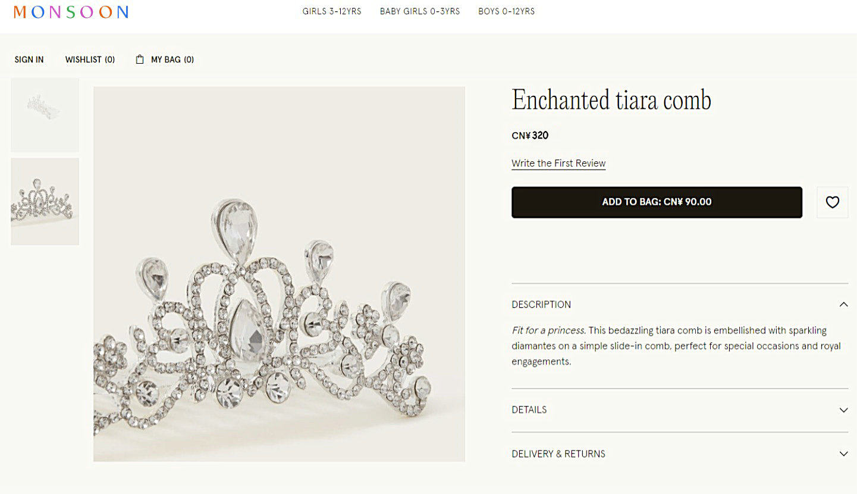
Task: Click Sign In link
Action: 29,60
